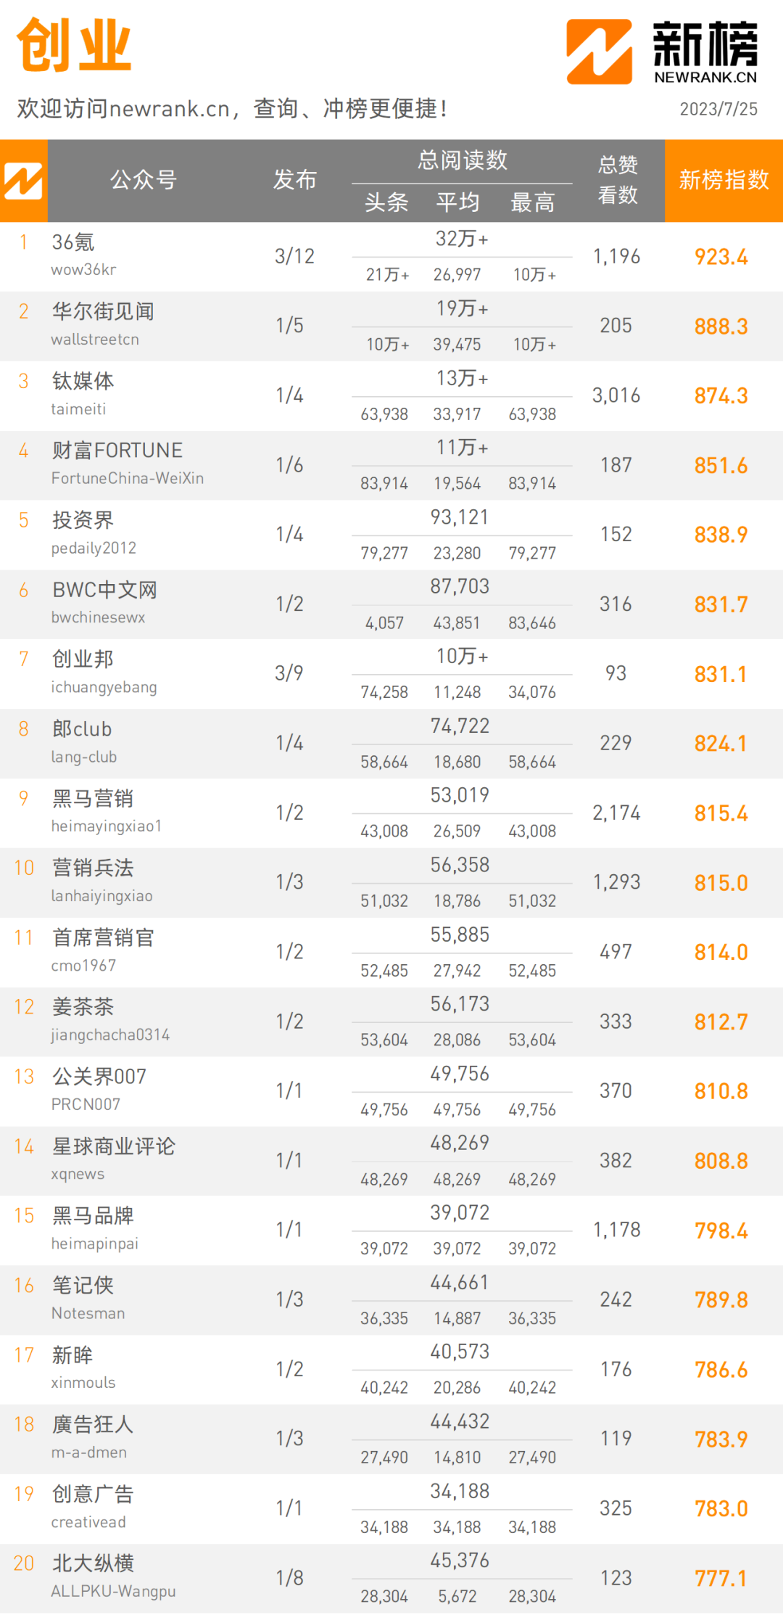Click the 公众号 column header

144,180
